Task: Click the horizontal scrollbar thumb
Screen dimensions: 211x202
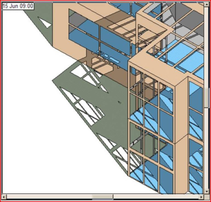Action: coord(102,197)
